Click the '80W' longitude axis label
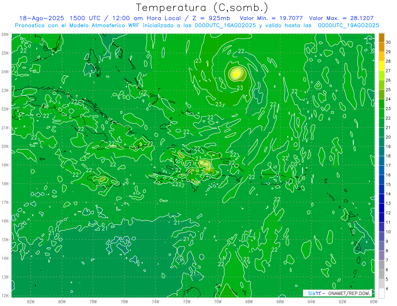This screenshot has width=397, height=306. (62, 301)
